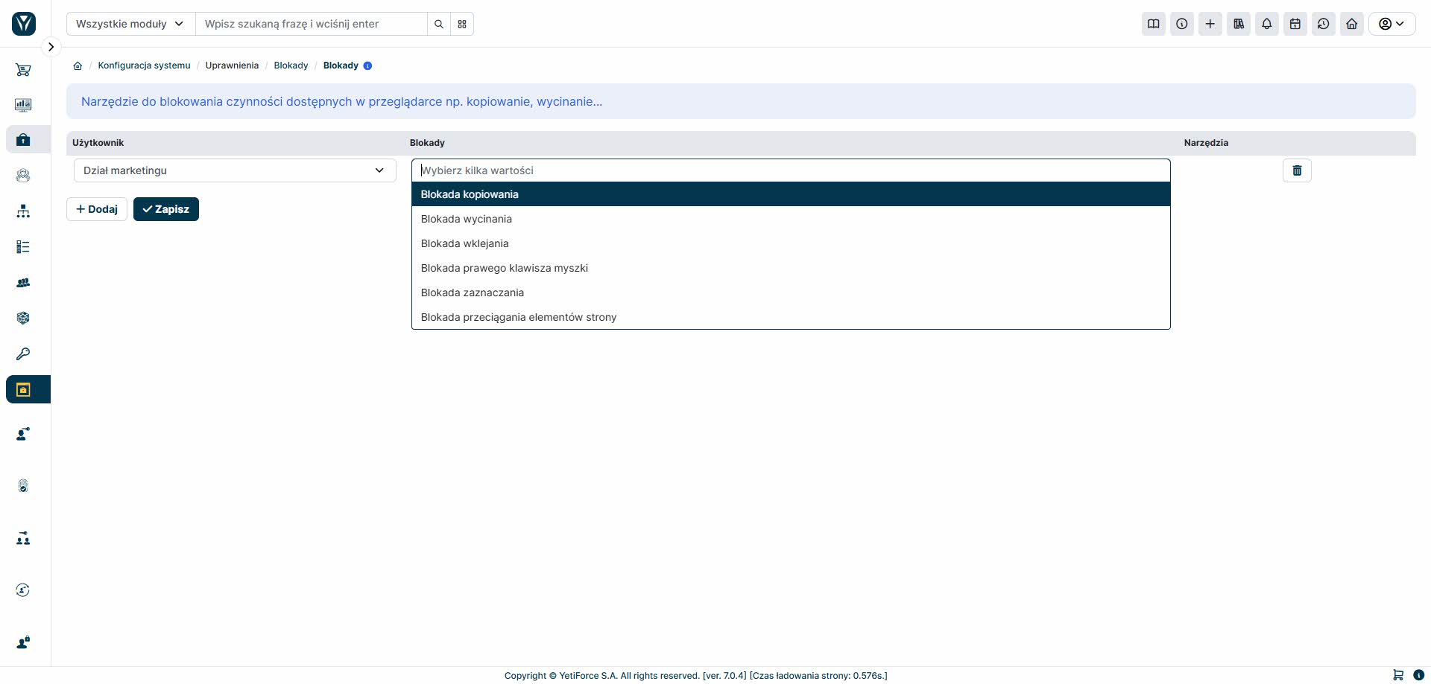Click the blue tool description text banner

[341, 101]
